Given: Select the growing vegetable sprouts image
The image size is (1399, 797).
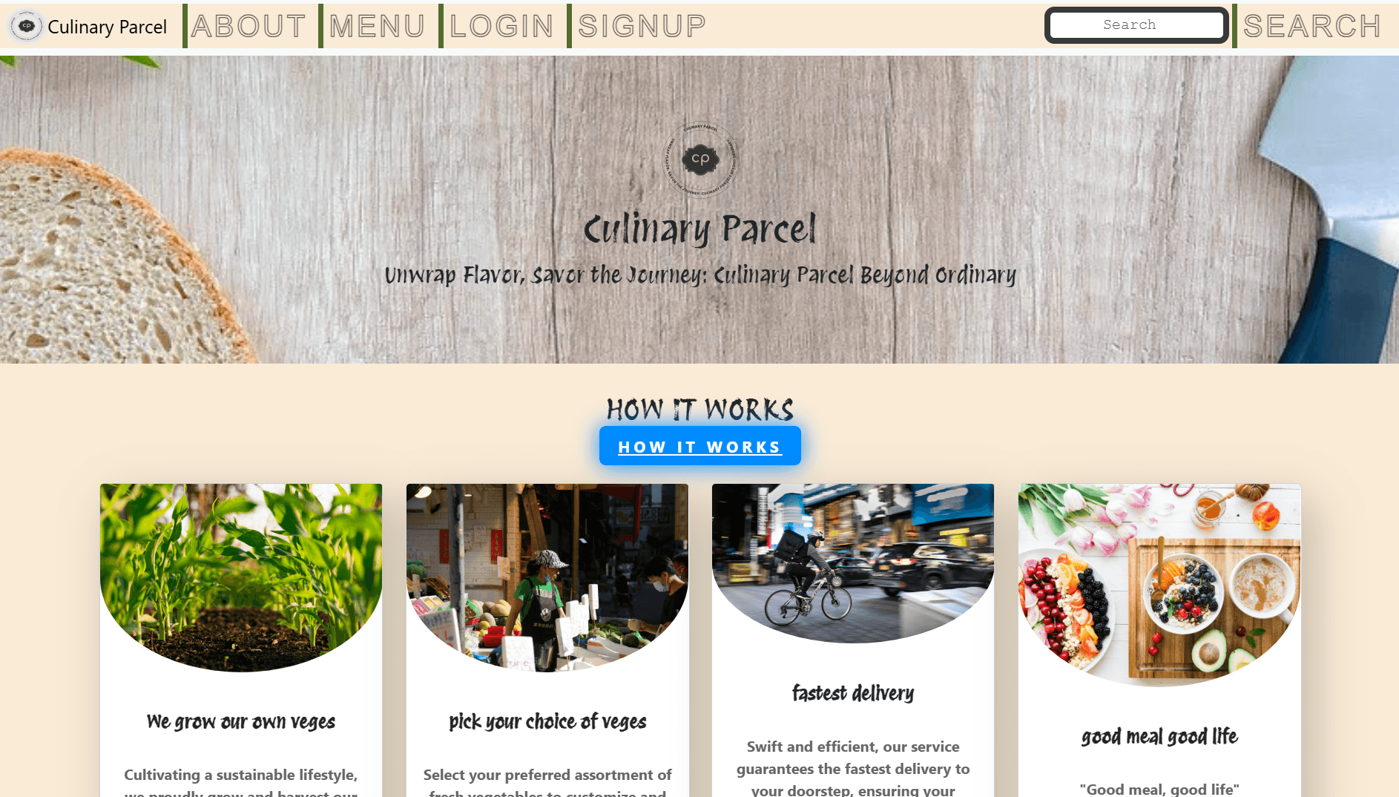Looking at the screenshot, I should pyautogui.click(x=241, y=577).
